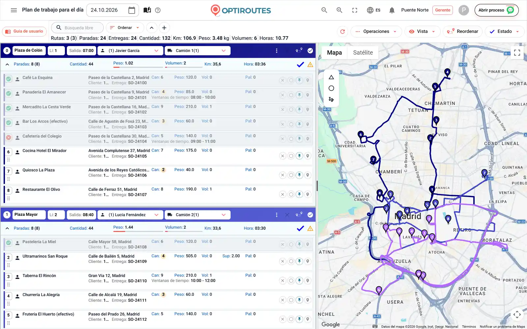This screenshot has height=329, width=527.
Task: Click the Guía de usuario button
Action: [x=25, y=32]
